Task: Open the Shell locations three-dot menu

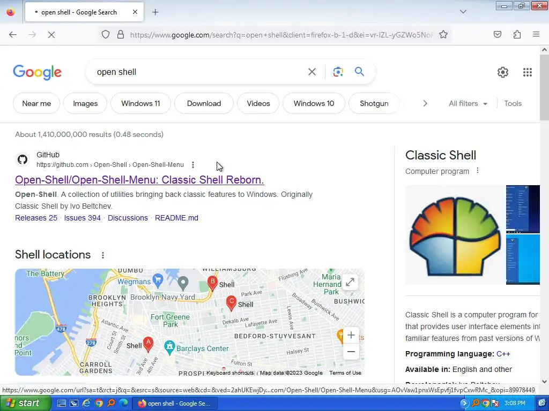Action: (102, 255)
